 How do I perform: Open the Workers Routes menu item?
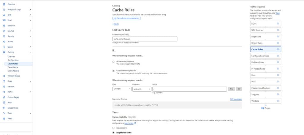coord(14,76)
